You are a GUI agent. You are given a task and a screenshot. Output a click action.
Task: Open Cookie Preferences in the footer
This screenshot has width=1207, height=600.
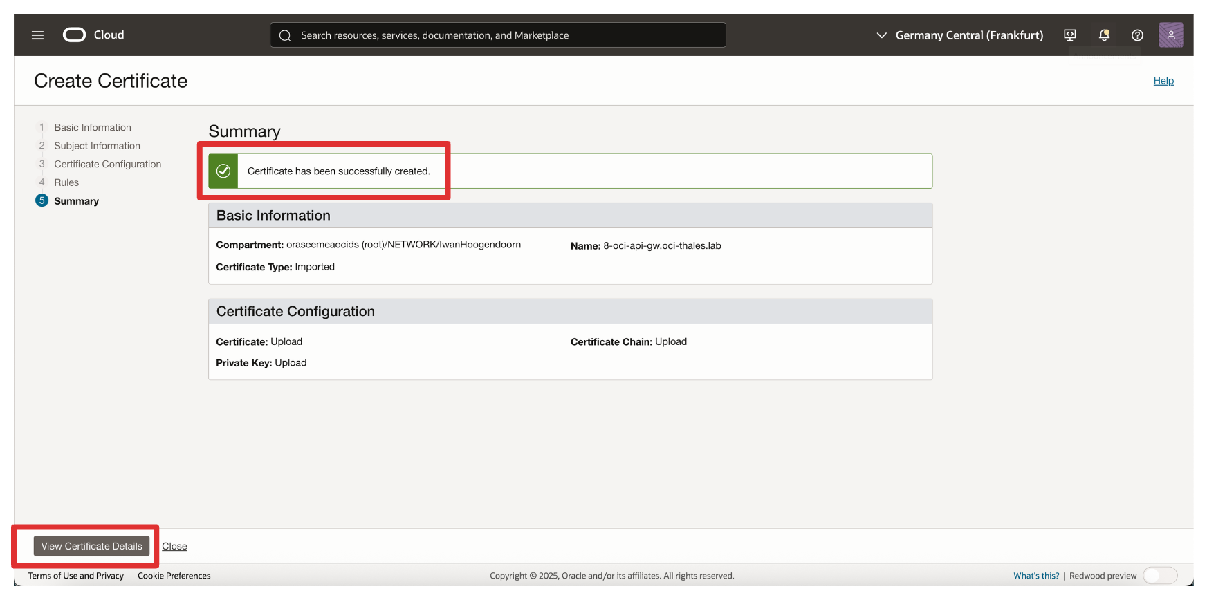tap(174, 576)
